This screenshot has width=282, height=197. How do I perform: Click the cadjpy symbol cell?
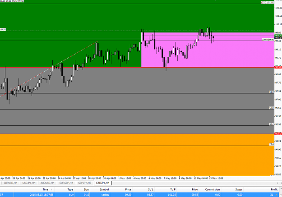coord(105,195)
